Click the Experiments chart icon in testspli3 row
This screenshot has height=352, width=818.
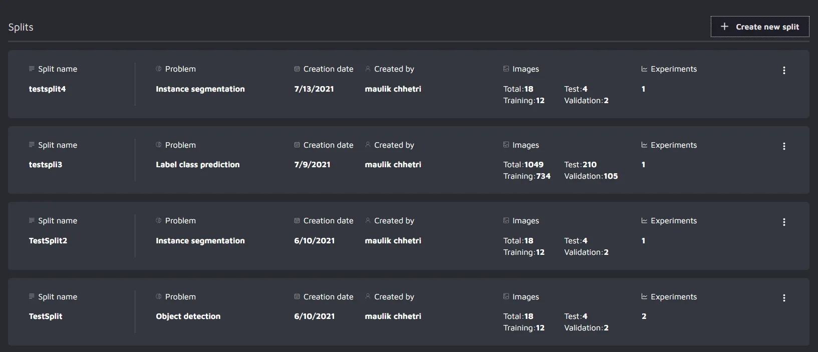(x=644, y=145)
